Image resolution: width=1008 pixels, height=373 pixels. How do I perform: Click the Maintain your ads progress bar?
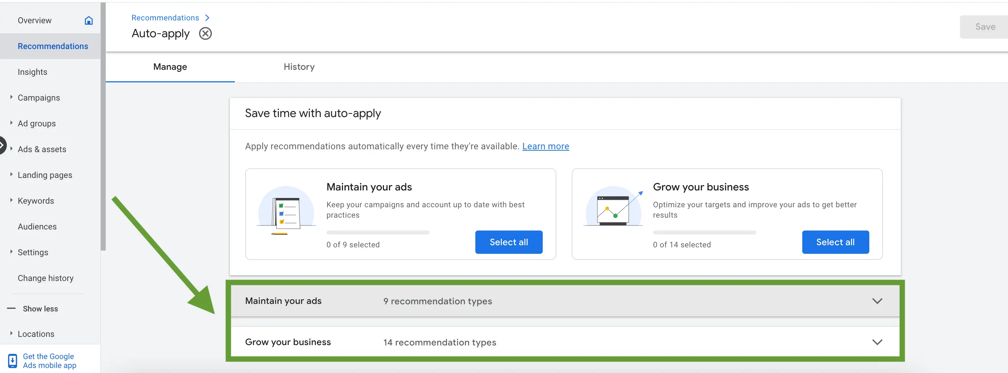[x=378, y=232]
